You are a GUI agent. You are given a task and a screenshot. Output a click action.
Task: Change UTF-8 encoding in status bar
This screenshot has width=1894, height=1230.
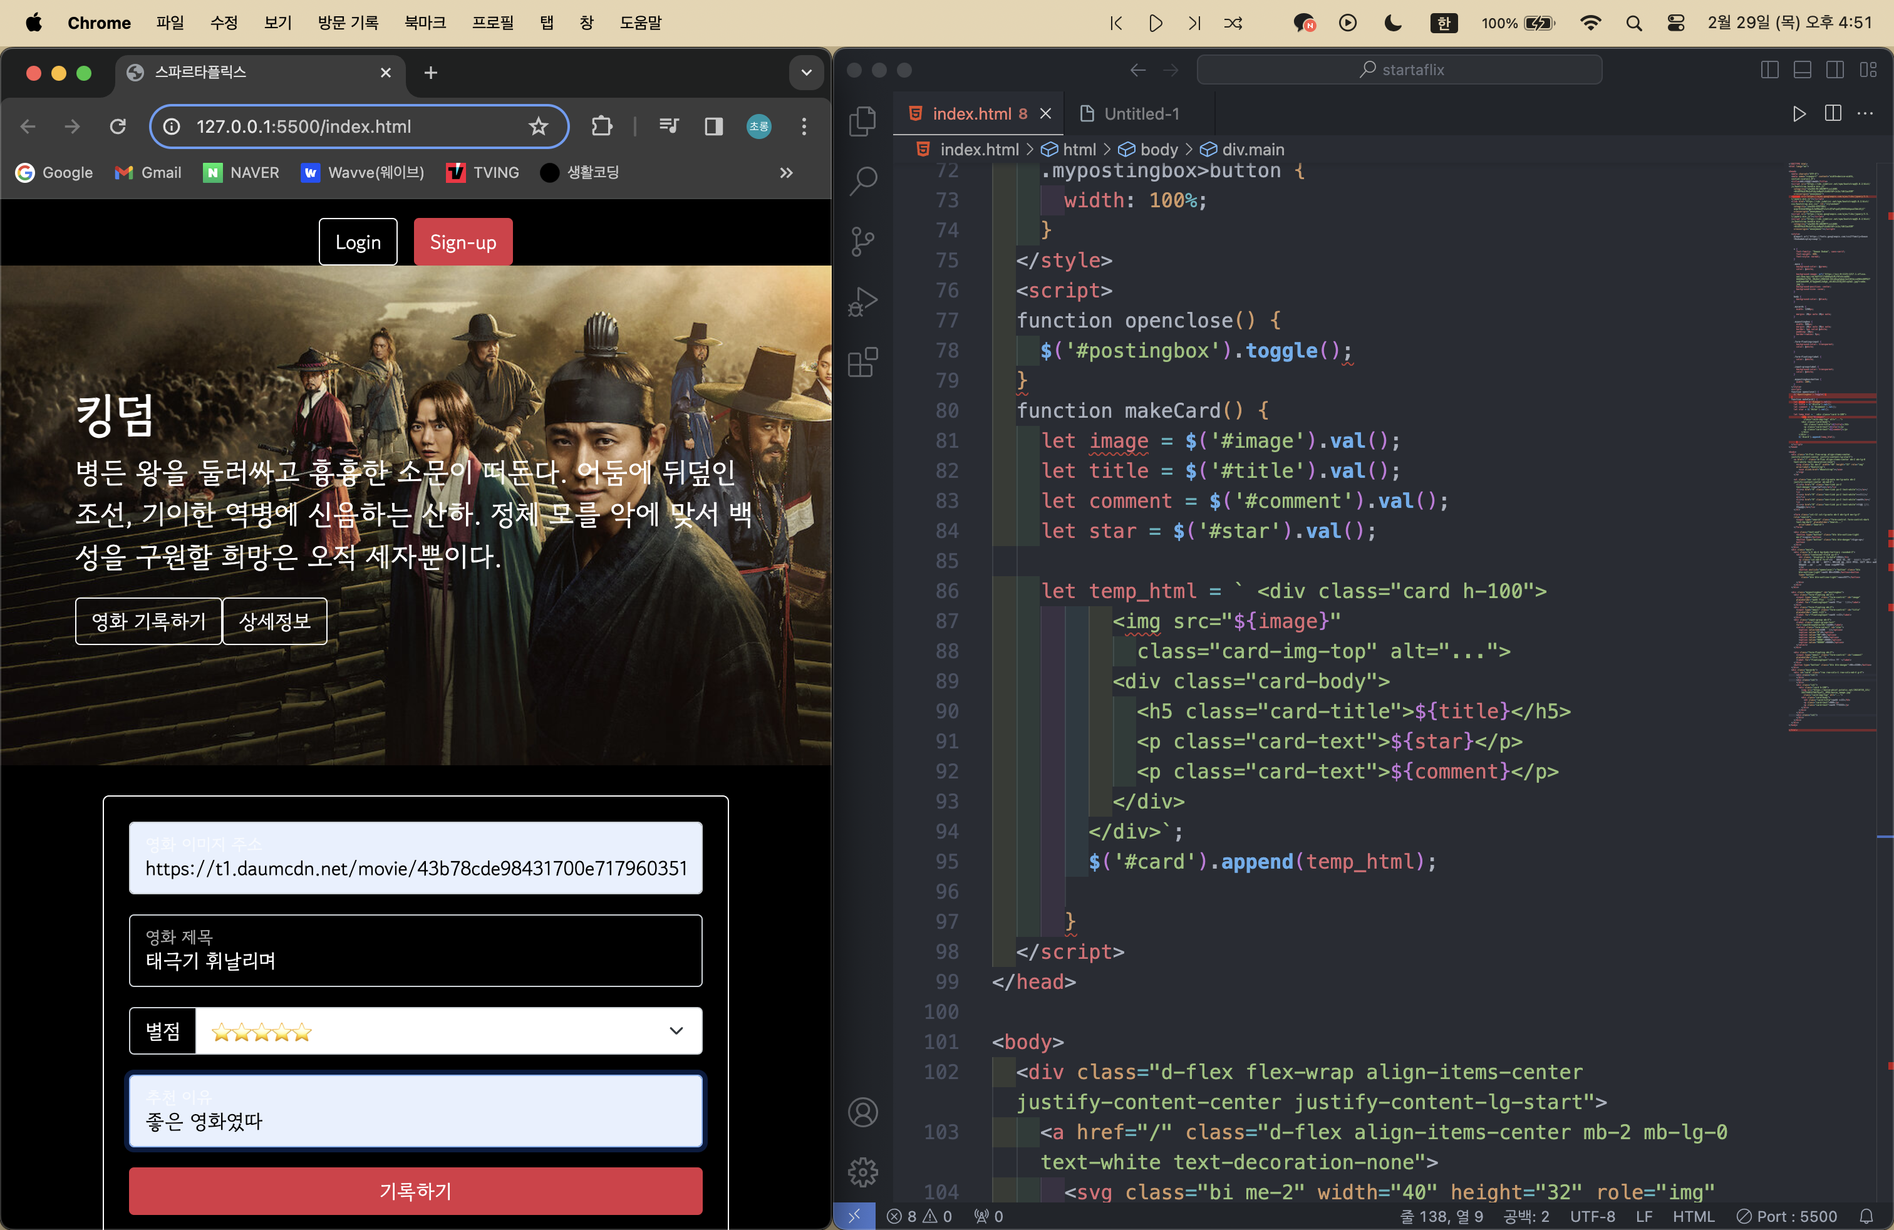(1592, 1216)
